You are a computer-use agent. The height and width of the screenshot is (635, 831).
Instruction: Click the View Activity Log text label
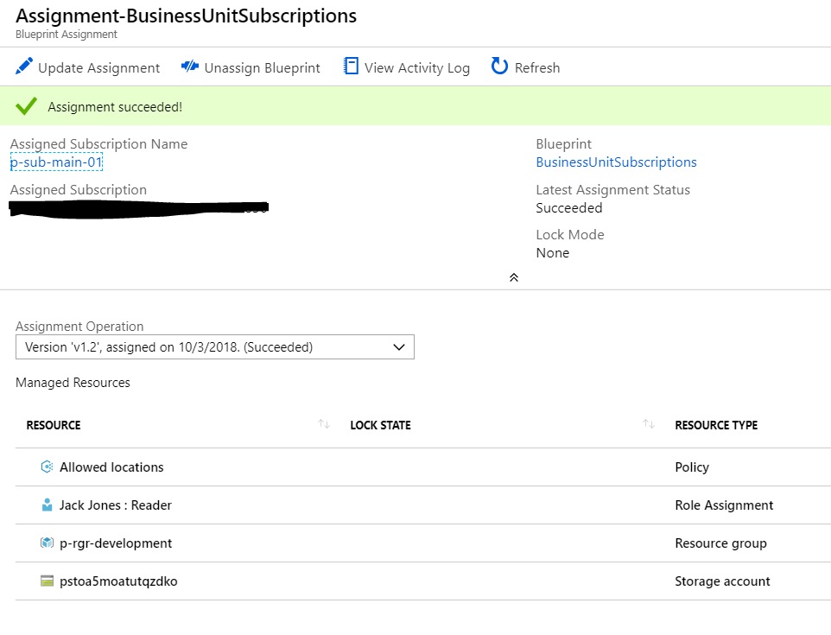pos(417,68)
